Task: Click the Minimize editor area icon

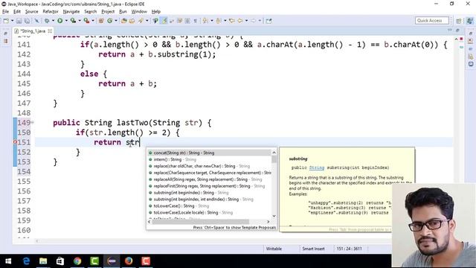Action: click(449, 30)
